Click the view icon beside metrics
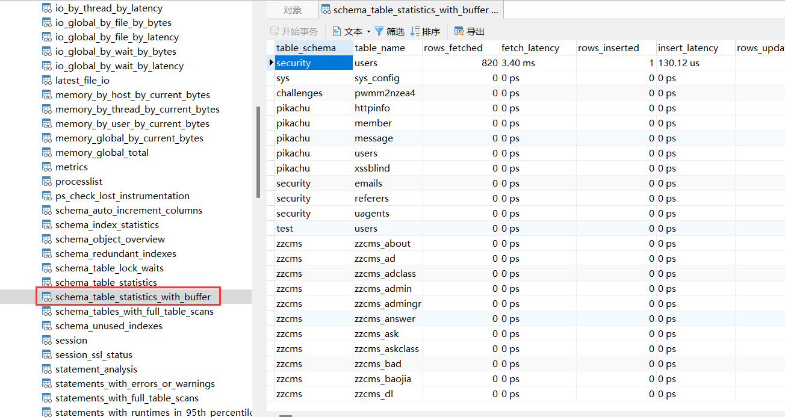The image size is (785, 417). coord(46,167)
